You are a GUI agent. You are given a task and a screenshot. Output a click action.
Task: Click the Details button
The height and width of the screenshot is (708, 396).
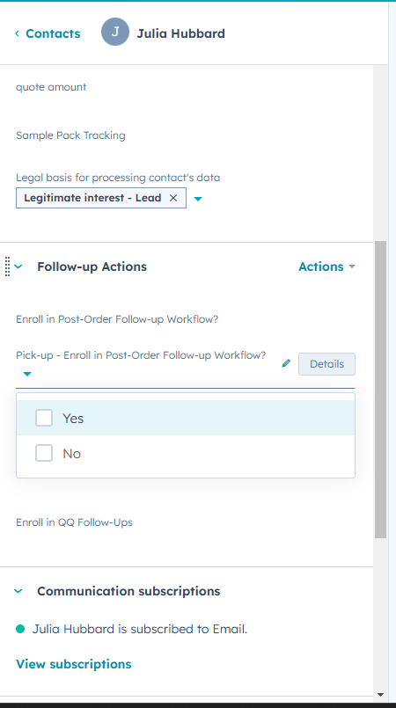tap(326, 364)
